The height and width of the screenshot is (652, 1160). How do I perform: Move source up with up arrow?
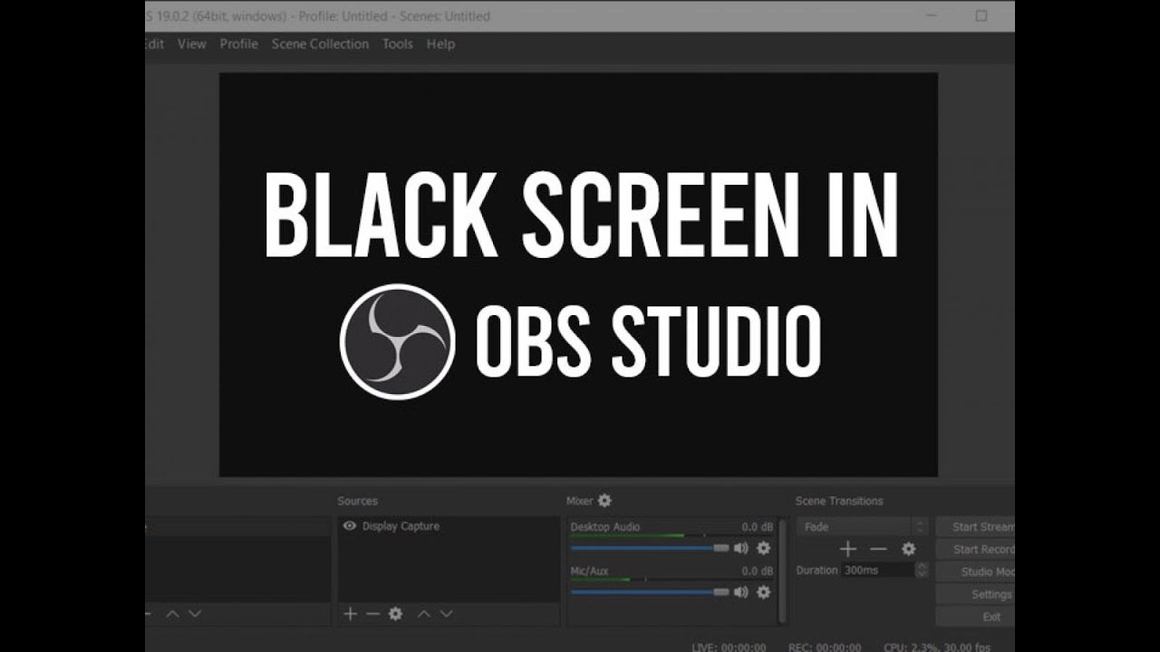(423, 614)
